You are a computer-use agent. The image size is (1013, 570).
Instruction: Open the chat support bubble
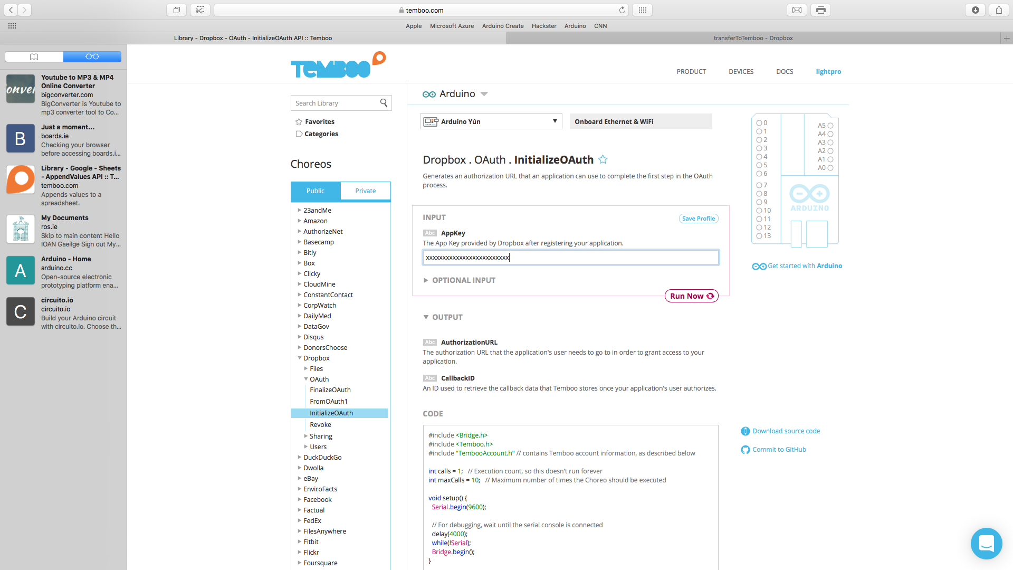[x=986, y=543]
